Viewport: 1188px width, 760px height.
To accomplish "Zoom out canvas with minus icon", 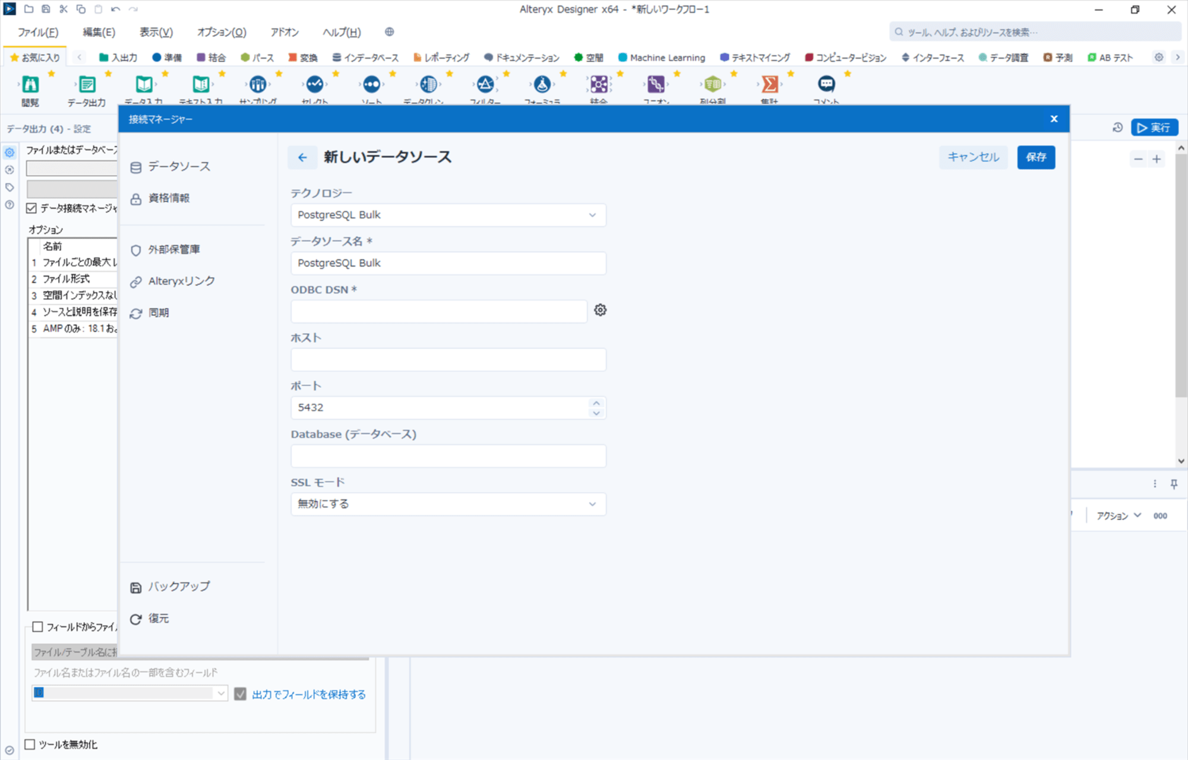I will 1138,159.
